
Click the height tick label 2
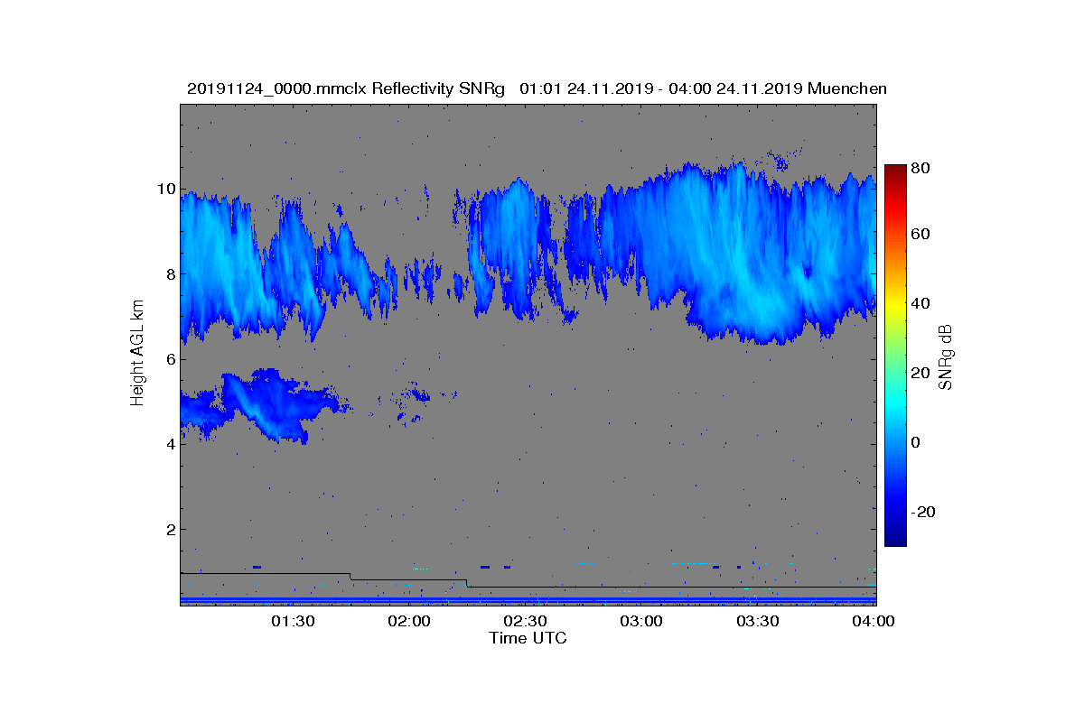[x=170, y=529]
